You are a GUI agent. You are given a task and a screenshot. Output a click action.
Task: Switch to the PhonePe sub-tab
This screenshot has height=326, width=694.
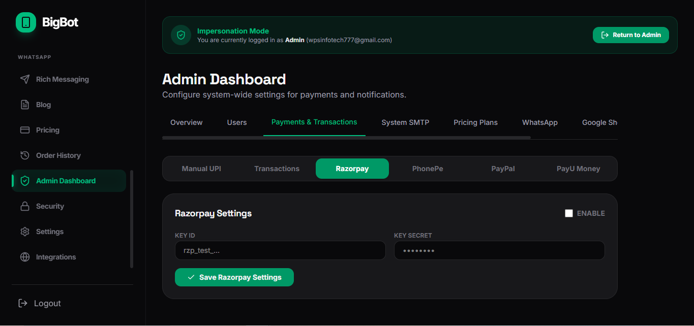pyautogui.click(x=428, y=169)
